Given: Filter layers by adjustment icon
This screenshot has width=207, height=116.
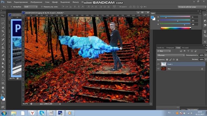Looking at the screenshot, I should pyautogui.click(x=185, y=51).
